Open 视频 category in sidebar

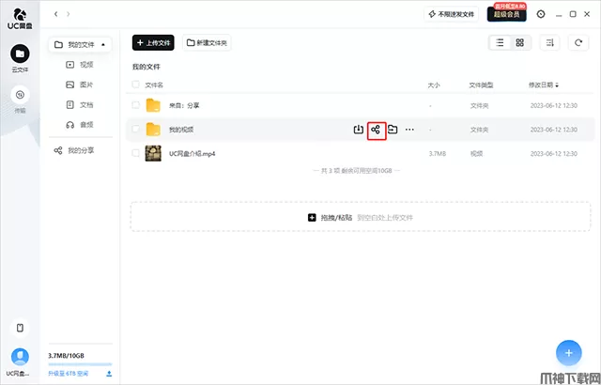click(x=85, y=65)
